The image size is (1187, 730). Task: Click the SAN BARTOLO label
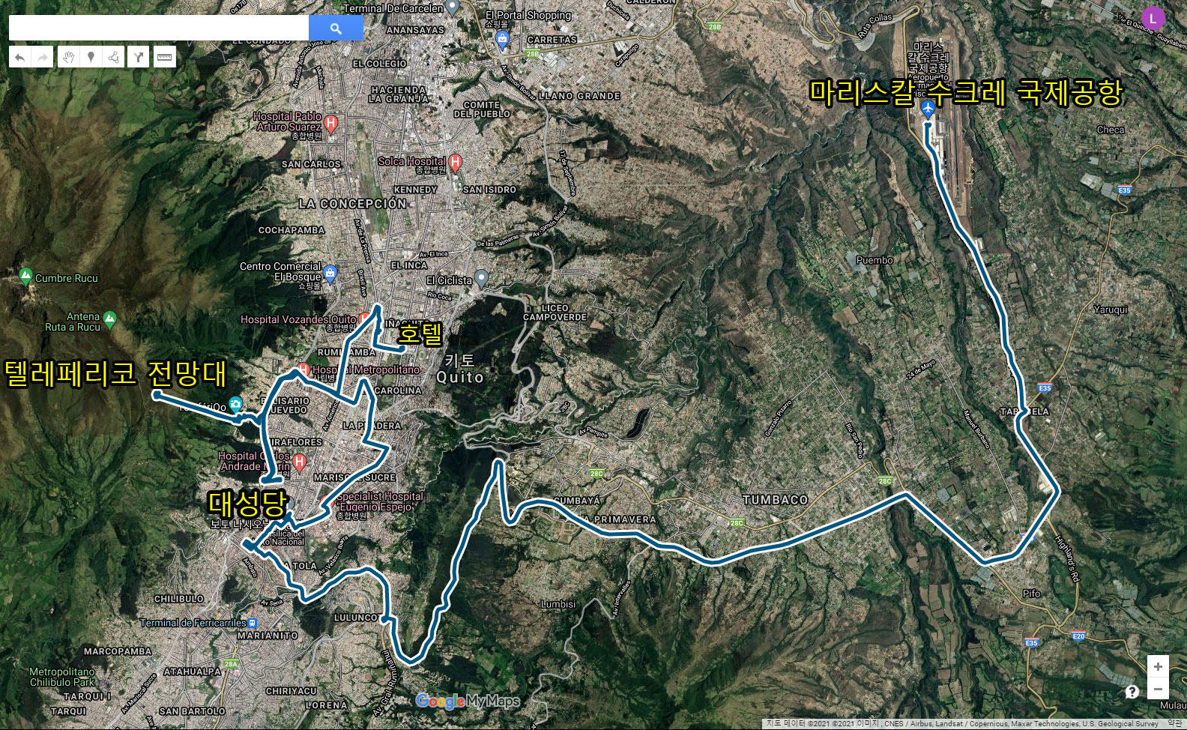pyautogui.click(x=192, y=711)
